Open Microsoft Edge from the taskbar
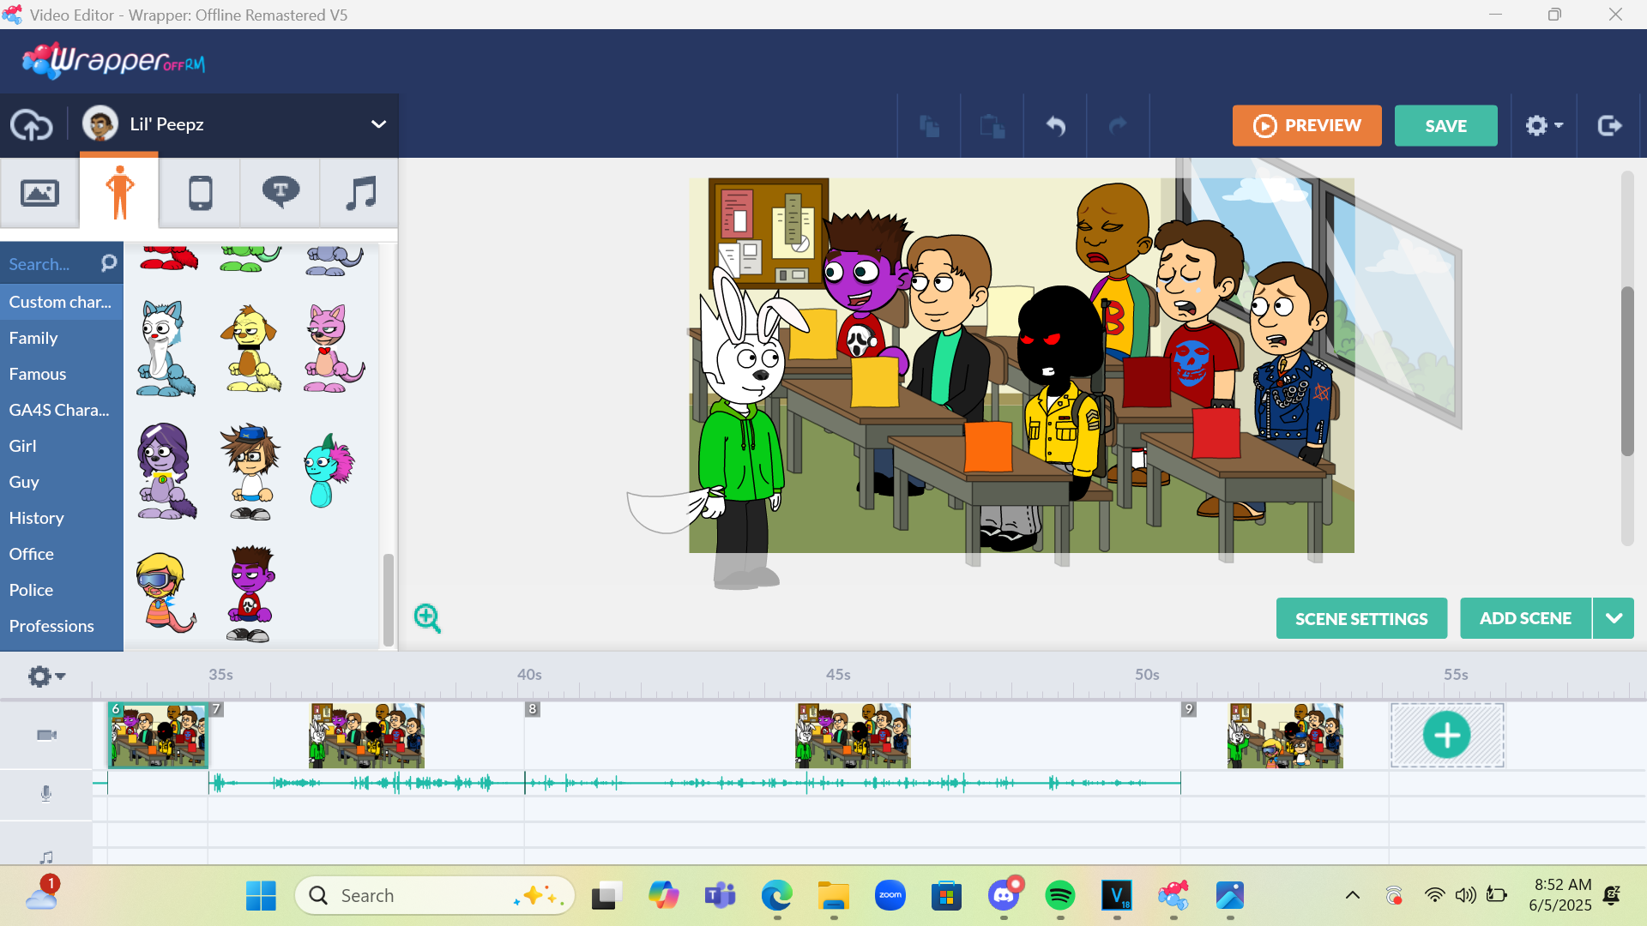The width and height of the screenshot is (1647, 926). point(777,896)
